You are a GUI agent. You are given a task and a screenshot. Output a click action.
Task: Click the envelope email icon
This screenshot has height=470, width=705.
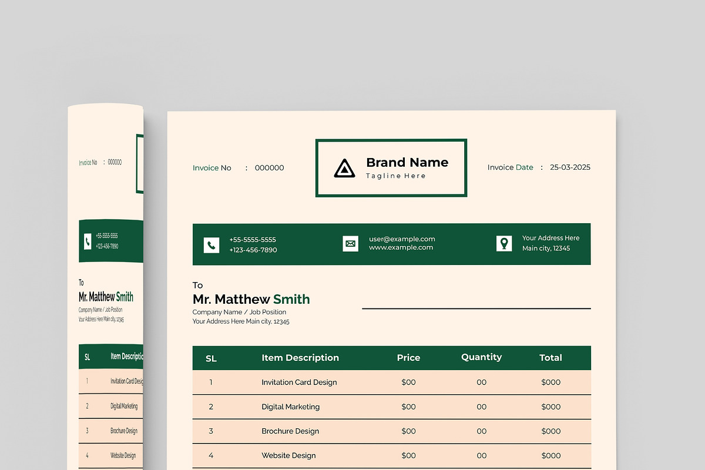point(350,243)
